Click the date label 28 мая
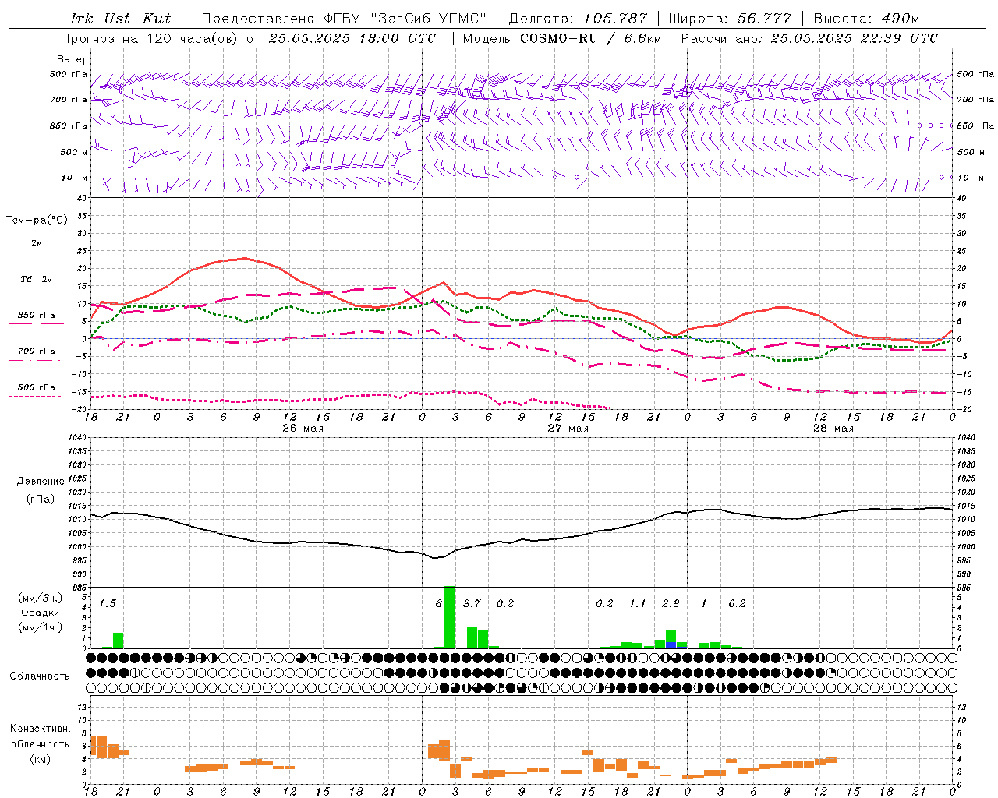 tap(833, 429)
